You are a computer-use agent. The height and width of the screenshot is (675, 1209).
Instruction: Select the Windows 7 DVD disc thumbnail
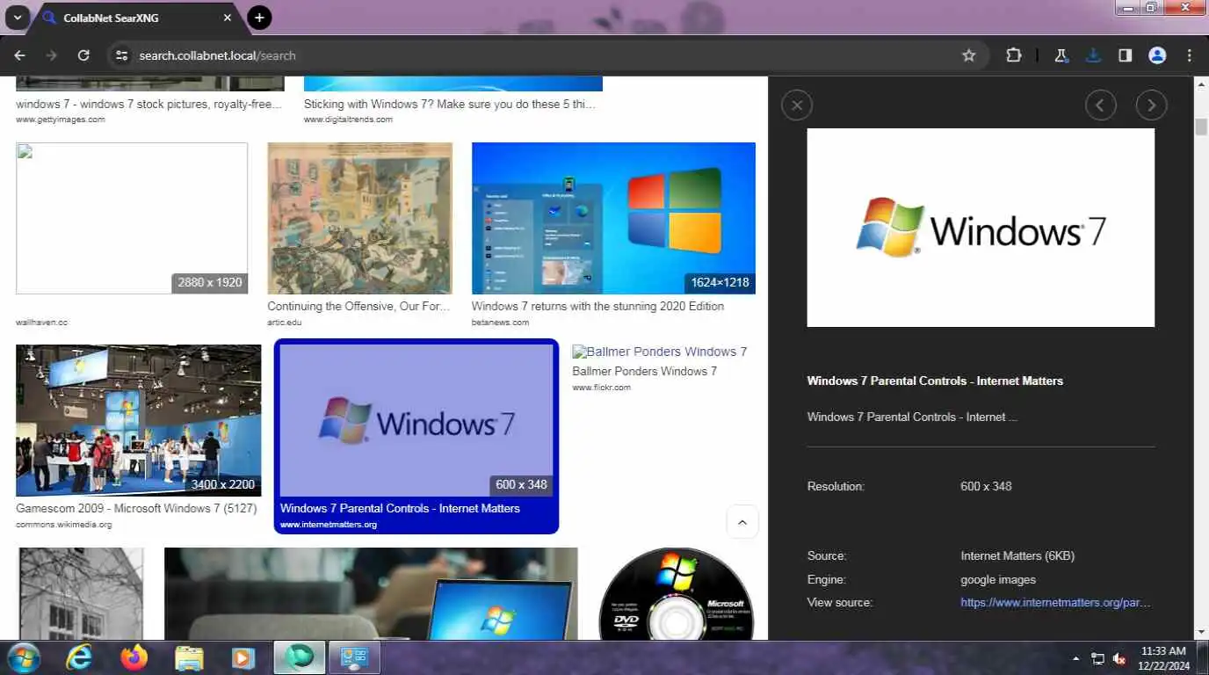[677, 594]
